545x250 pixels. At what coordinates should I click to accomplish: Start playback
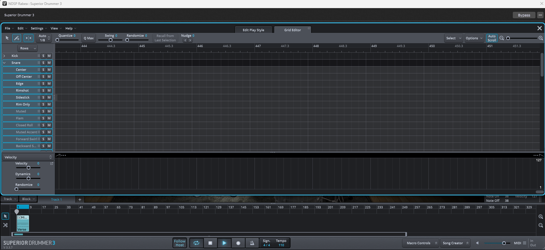(224, 243)
